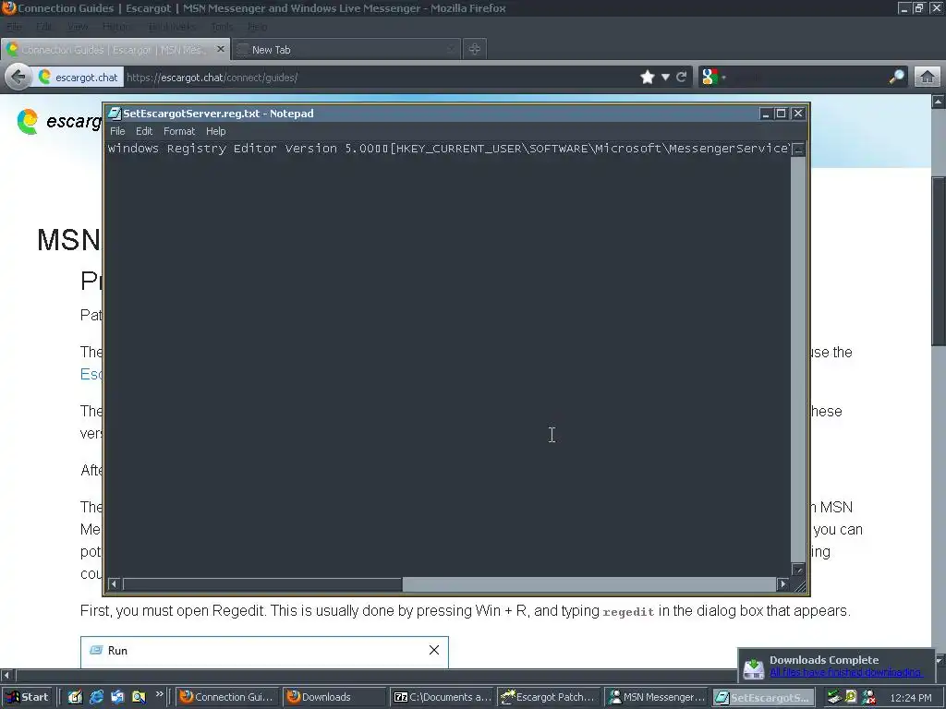
Task: Click the escargot logo on the page
Action: 59,121
